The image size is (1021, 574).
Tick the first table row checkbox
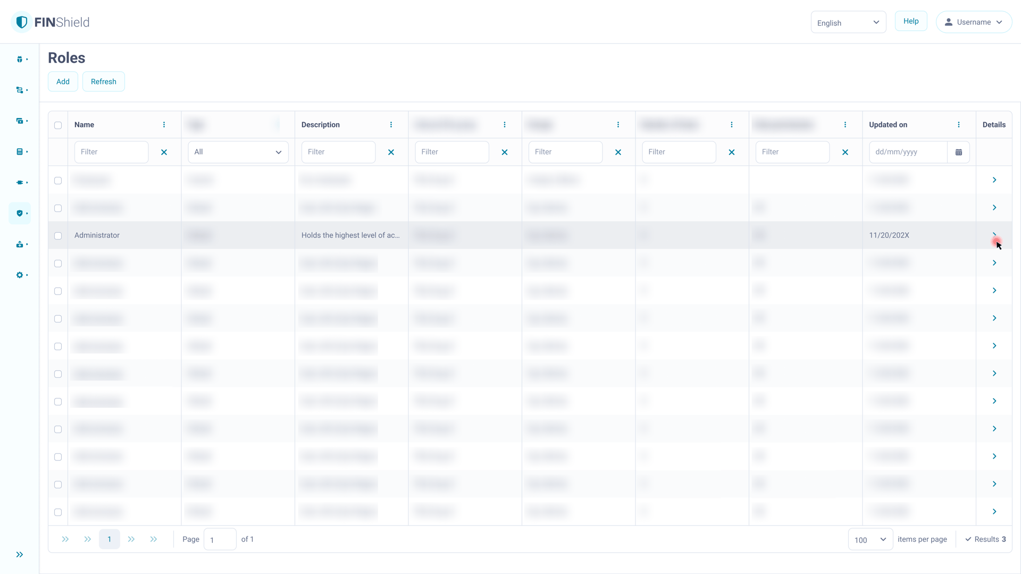coord(58,181)
